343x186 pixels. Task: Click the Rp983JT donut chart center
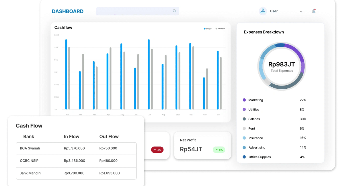pos(282,66)
